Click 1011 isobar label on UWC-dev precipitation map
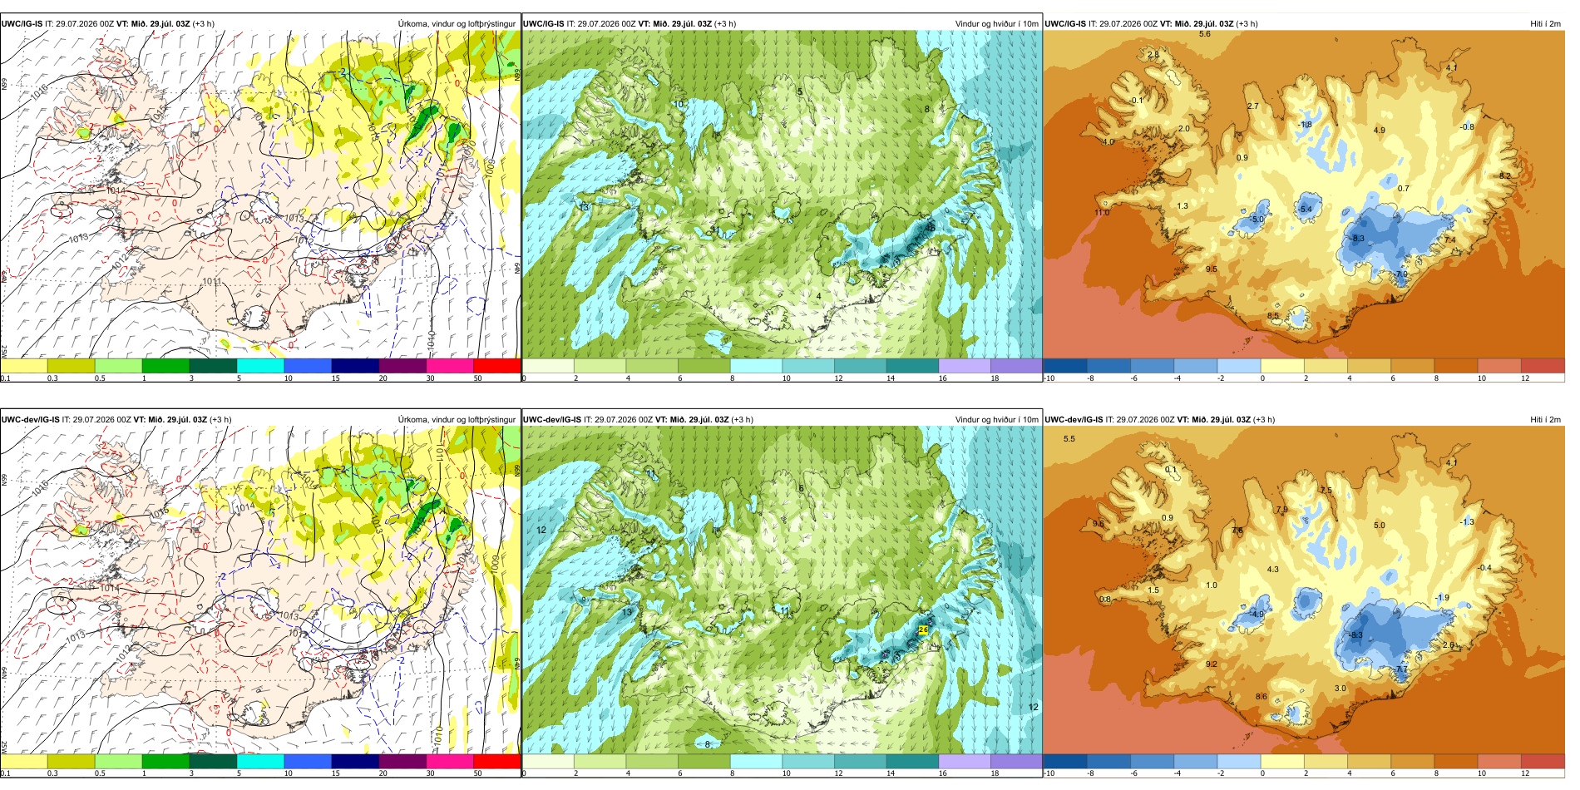This screenshot has width=1580, height=790. tap(439, 451)
